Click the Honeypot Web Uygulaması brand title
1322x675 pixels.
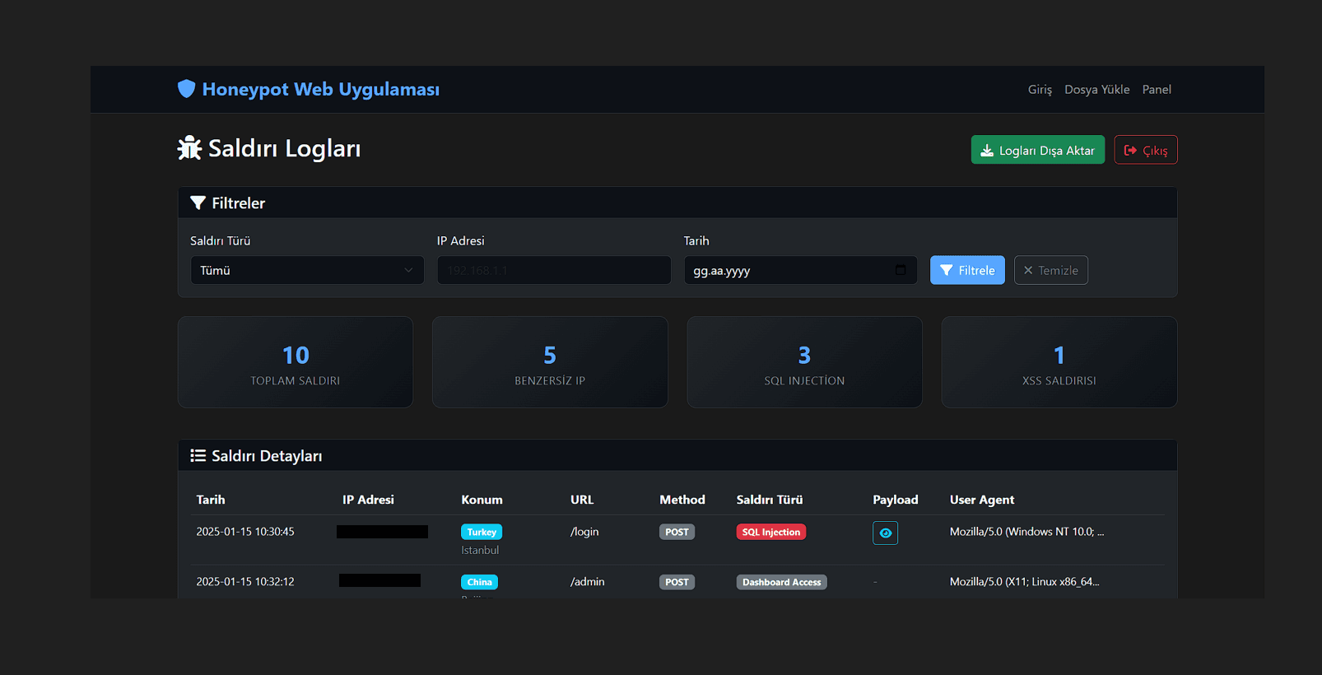pyautogui.click(x=321, y=89)
